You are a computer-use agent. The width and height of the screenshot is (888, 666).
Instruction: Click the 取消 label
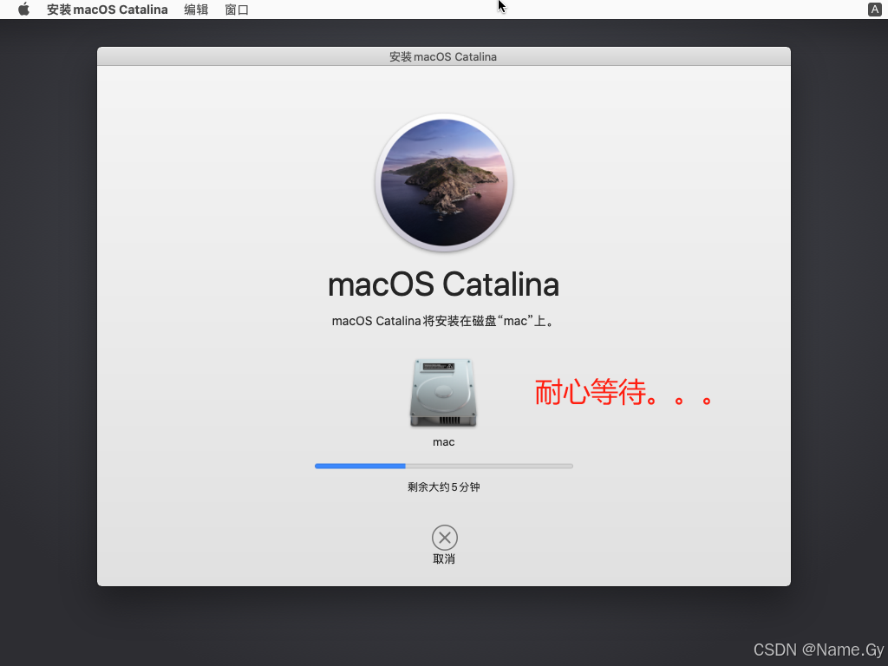point(444,559)
